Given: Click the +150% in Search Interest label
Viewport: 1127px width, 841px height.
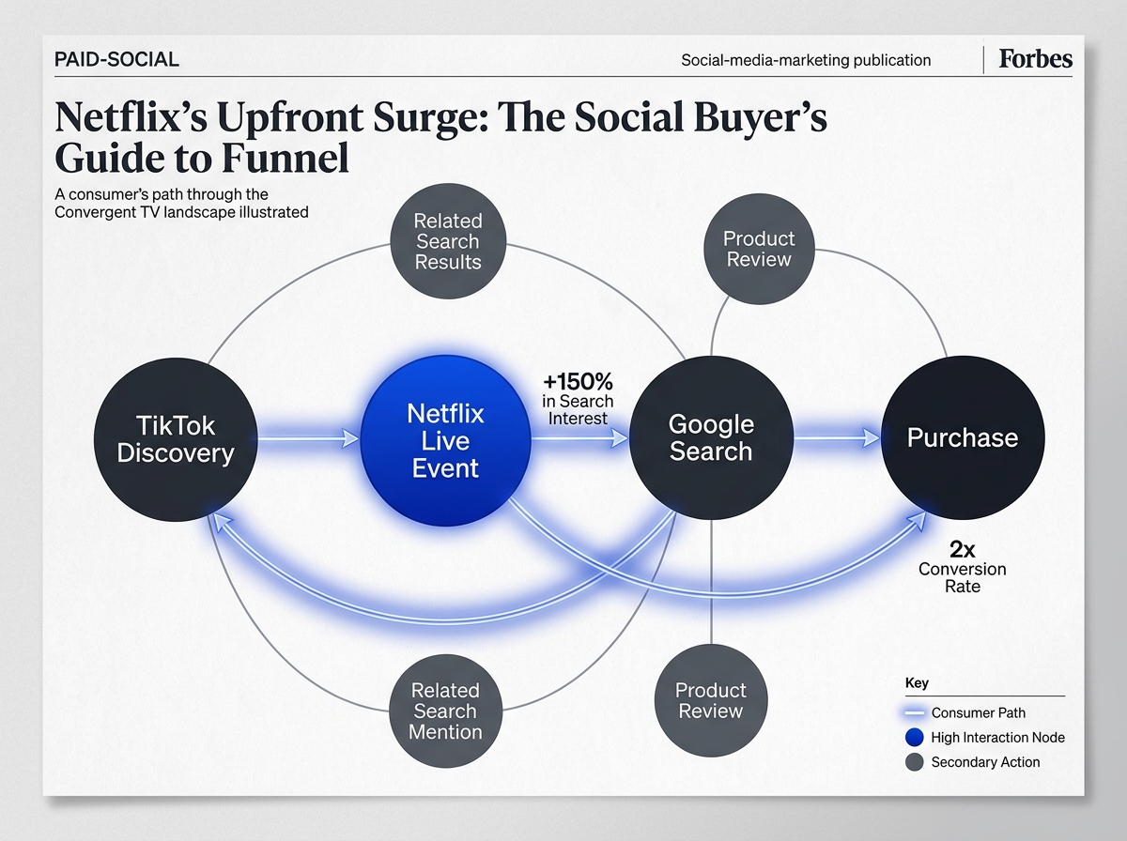Looking at the screenshot, I should tap(578, 399).
